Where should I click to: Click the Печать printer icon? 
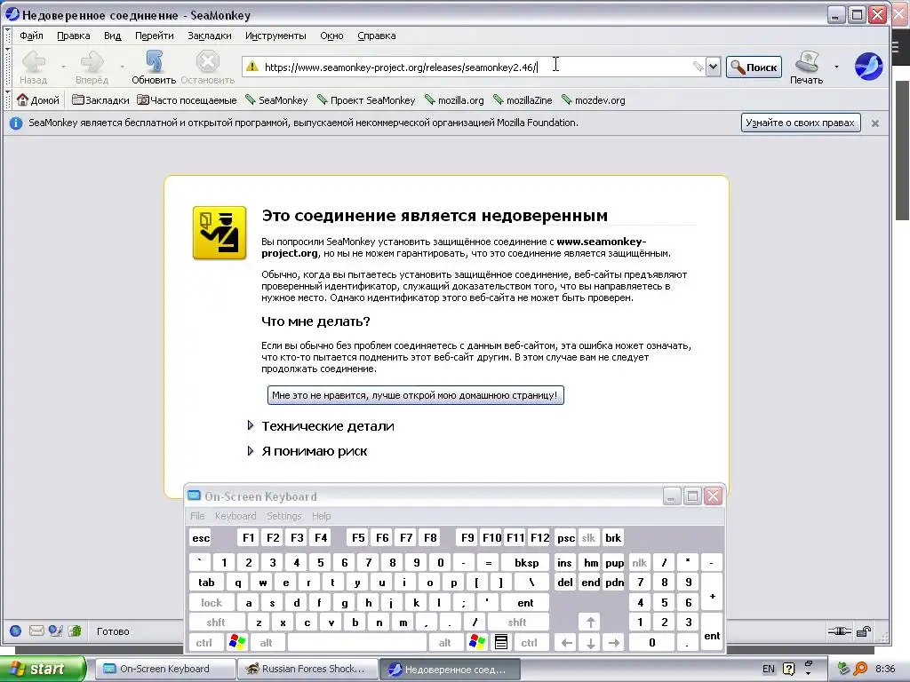point(807,67)
